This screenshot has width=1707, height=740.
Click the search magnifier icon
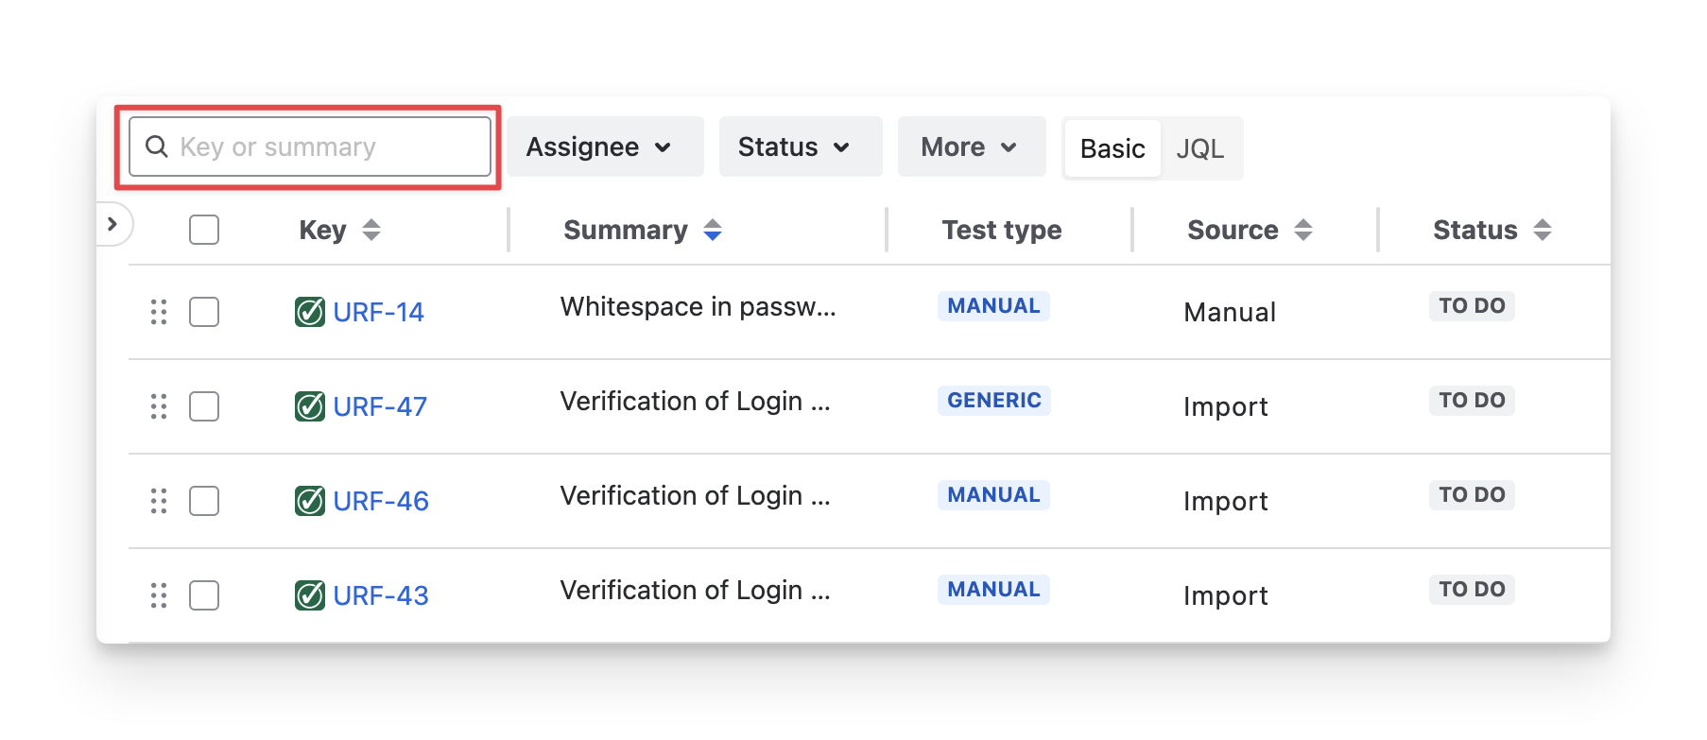157,146
